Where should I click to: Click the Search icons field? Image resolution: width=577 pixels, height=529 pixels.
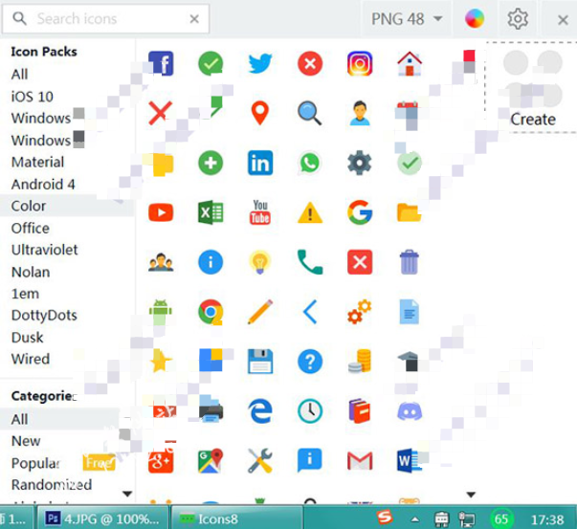[106, 19]
